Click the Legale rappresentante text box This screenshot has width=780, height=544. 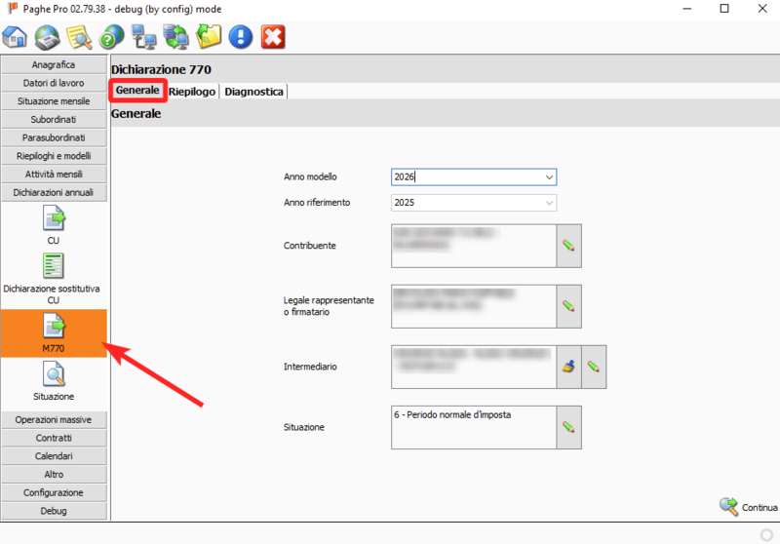pos(474,306)
